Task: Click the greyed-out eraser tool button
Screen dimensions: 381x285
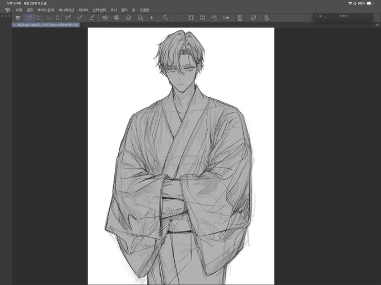Action: (x=49, y=18)
